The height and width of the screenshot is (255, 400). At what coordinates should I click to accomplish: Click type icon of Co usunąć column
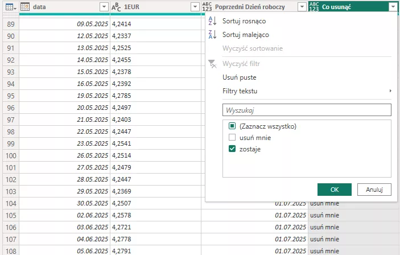pyautogui.click(x=314, y=7)
